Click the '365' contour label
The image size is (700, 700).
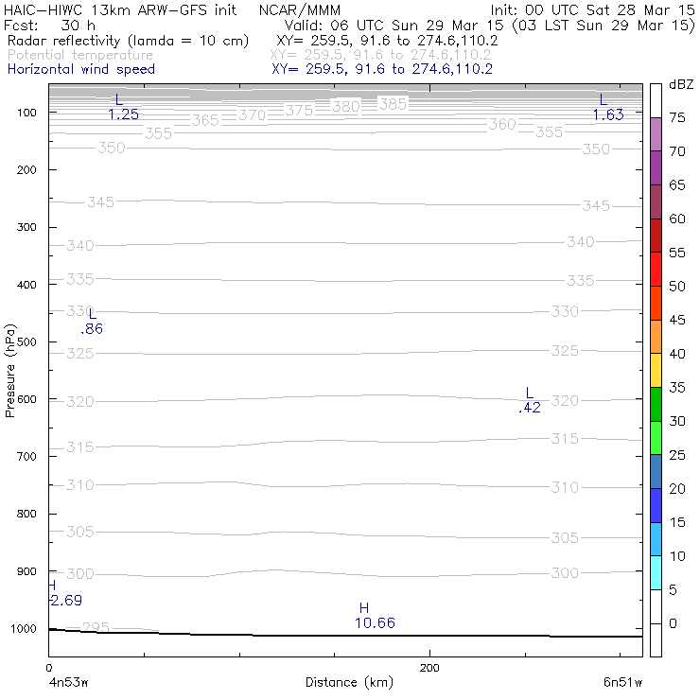tap(205, 120)
